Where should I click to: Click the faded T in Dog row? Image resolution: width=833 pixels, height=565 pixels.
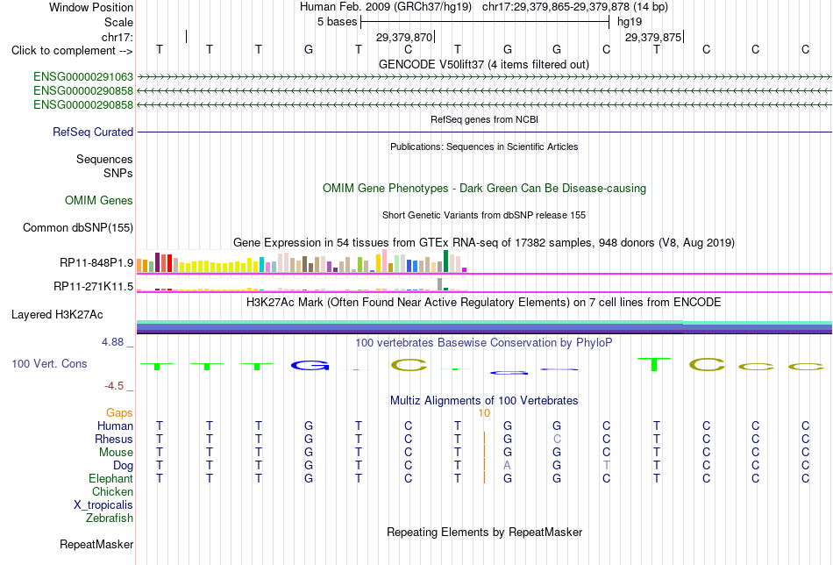click(x=606, y=466)
